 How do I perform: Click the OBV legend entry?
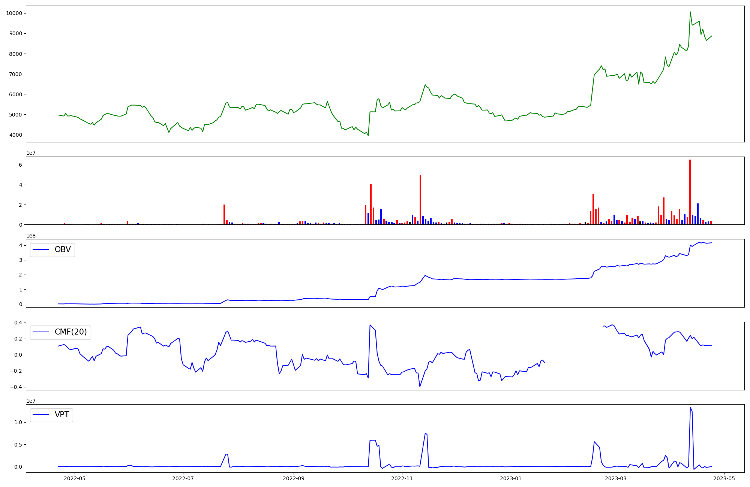tap(62, 250)
